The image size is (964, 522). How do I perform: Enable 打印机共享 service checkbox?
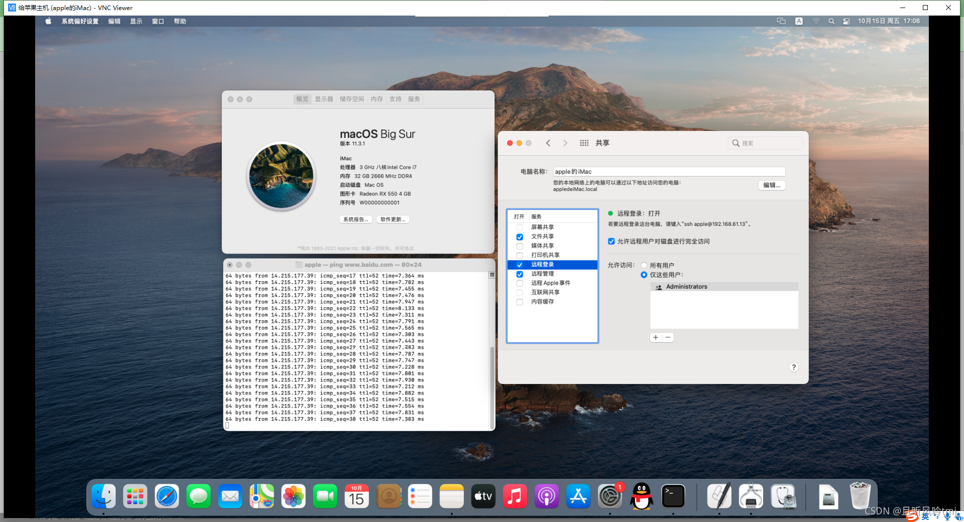pyautogui.click(x=520, y=255)
